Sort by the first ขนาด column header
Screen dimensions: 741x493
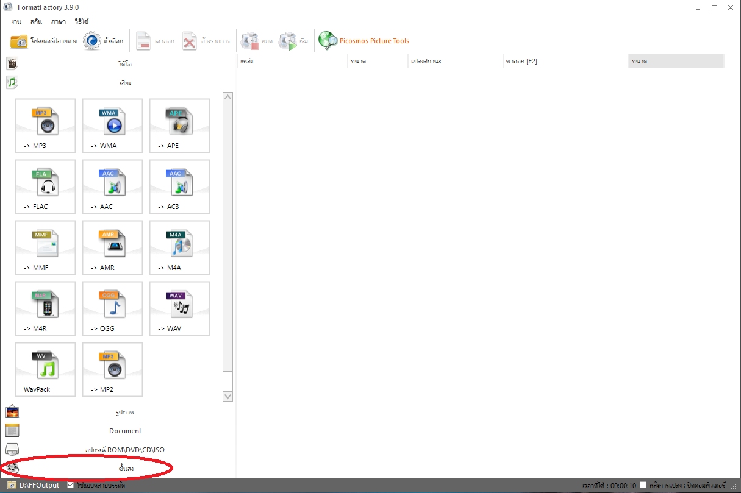[x=378, y=61]
